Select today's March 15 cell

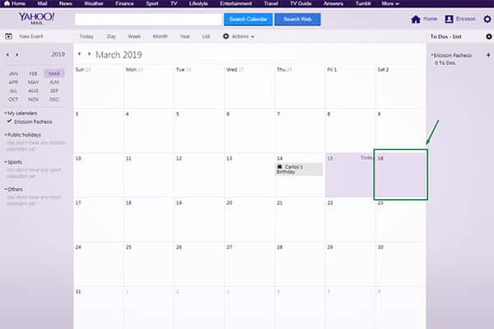[x=350, y=175]
